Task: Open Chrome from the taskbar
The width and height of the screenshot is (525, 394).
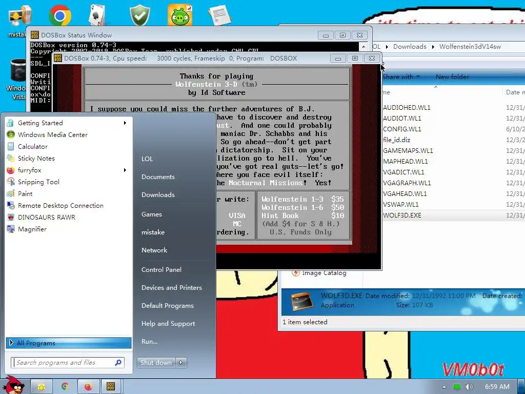Action: [x=65, y=387]
